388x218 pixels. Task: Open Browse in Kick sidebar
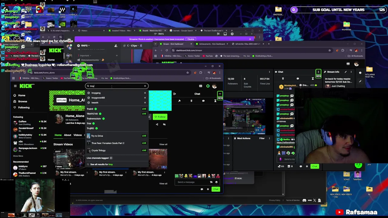[x=22, y=101]
